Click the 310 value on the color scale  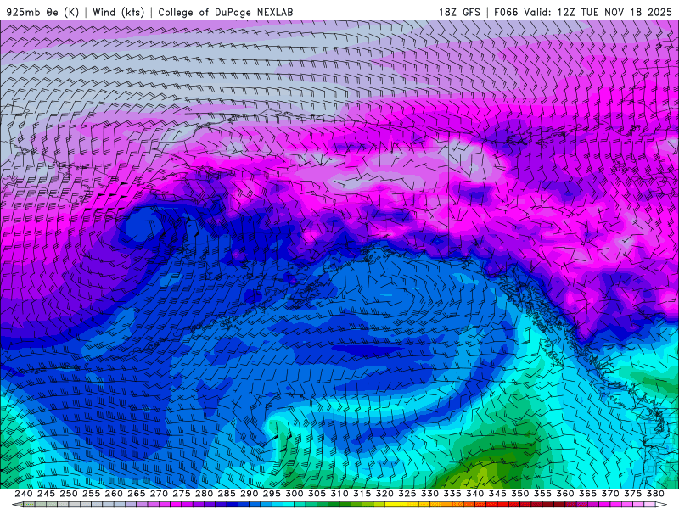[339, 494]
